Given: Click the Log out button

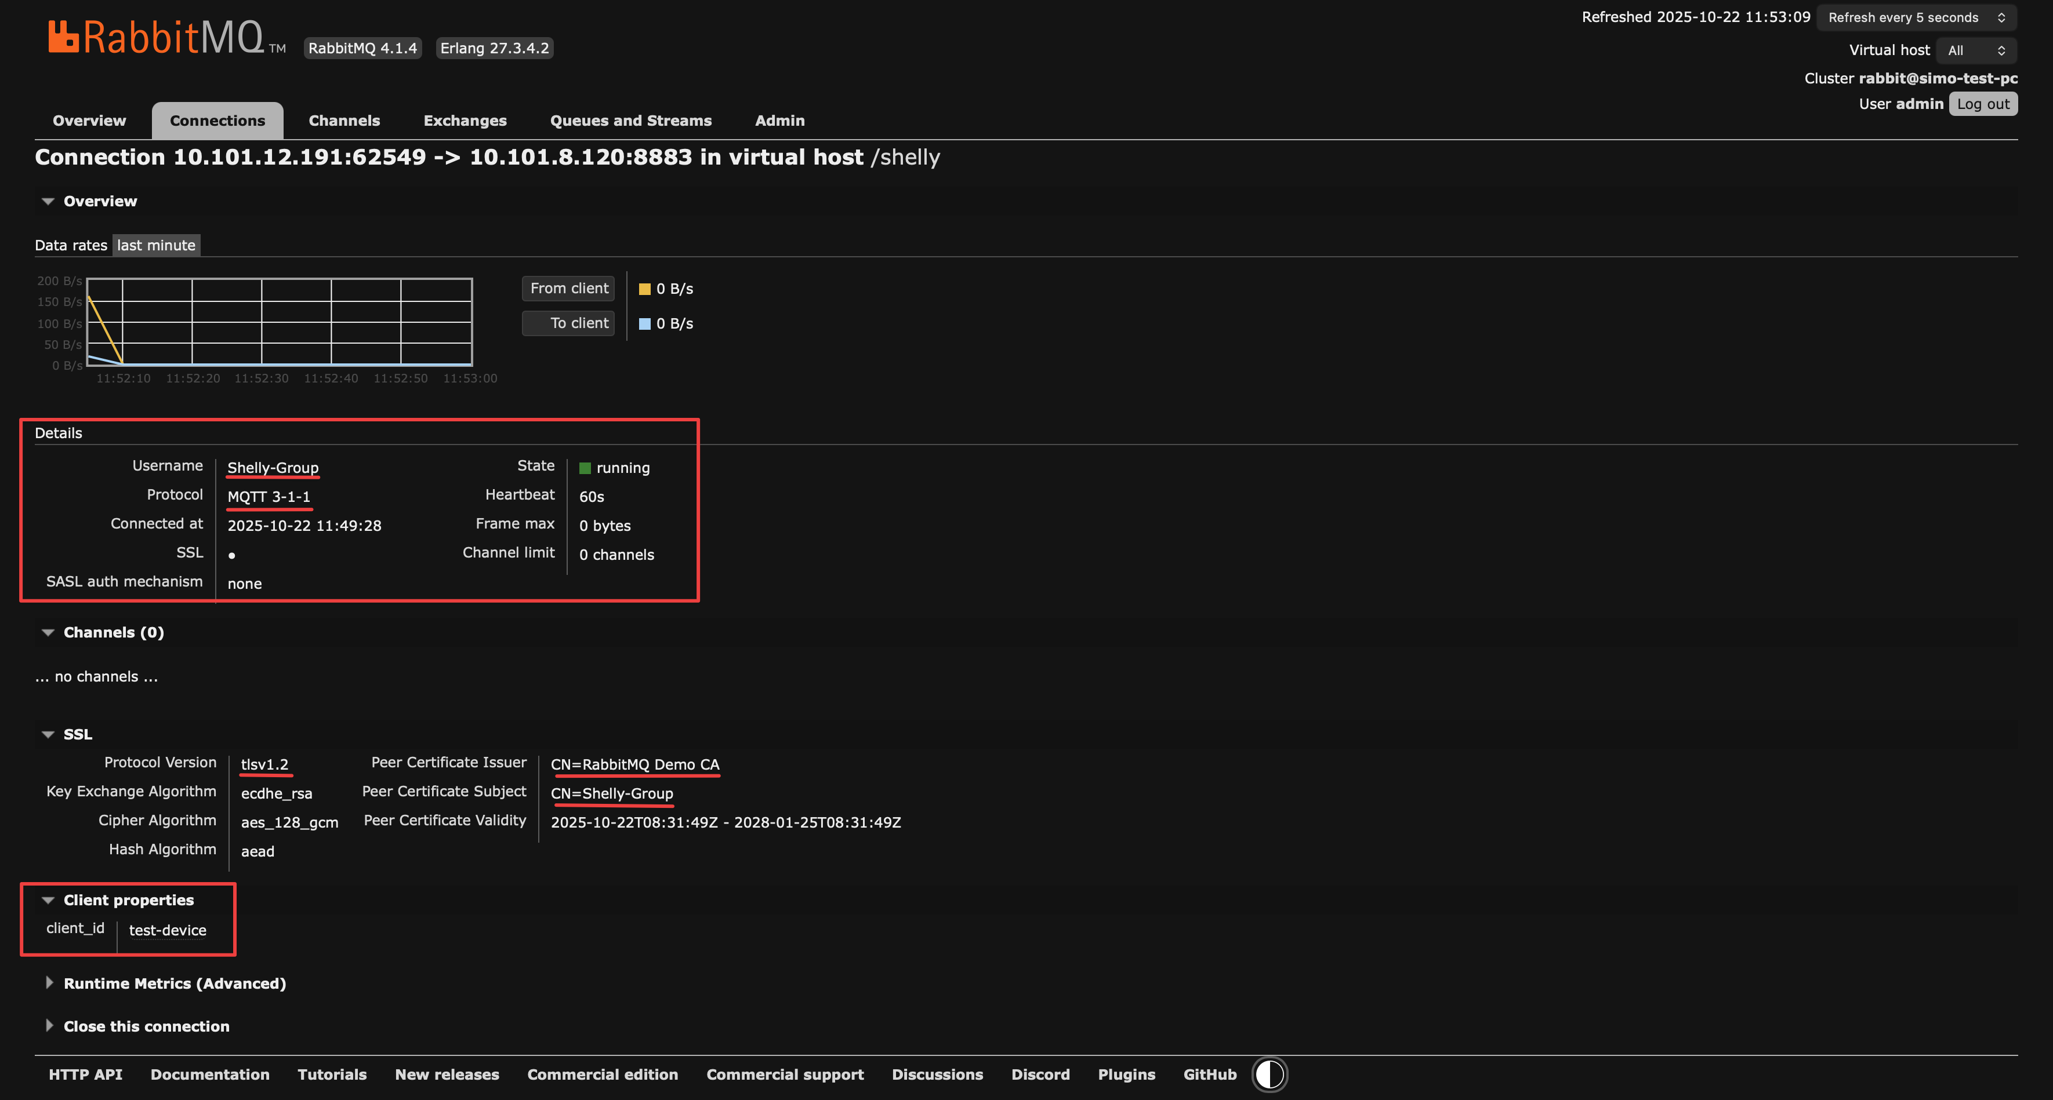Looking at the screenshot, I should [x=1983, y=103].
